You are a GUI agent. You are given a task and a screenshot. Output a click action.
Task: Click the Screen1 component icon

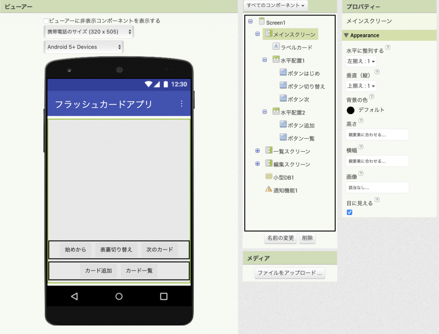(262, 21)
